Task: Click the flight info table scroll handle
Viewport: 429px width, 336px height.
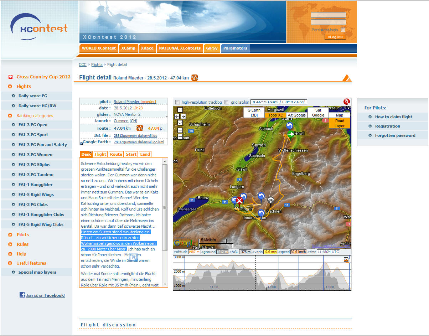Action: click(x=166, y=116)
